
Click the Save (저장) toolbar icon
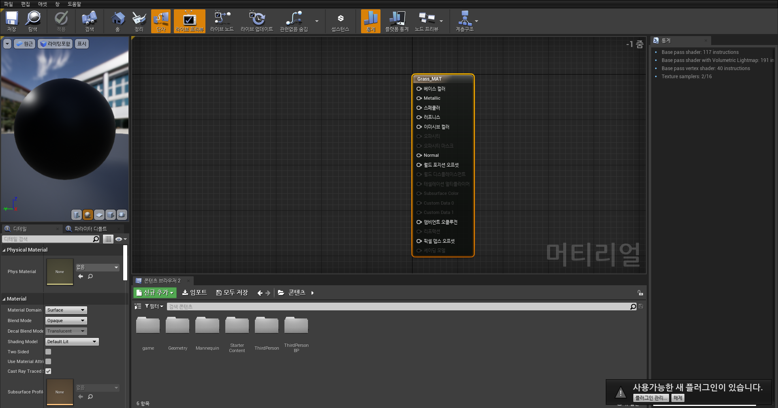click(x=12, y=21)
